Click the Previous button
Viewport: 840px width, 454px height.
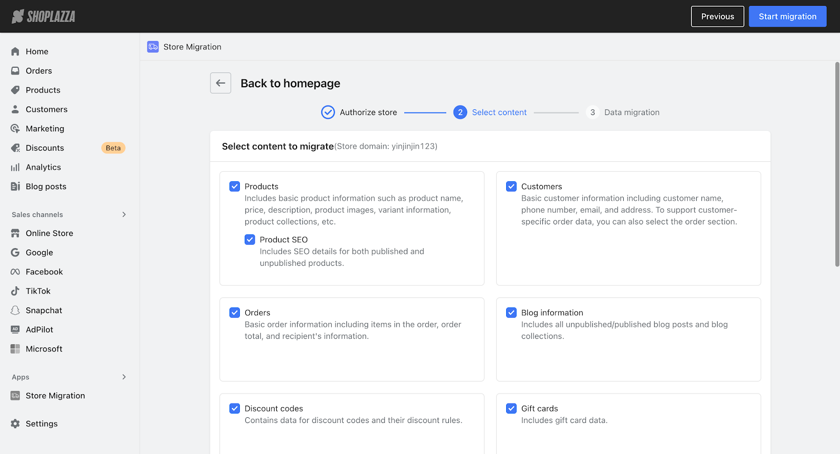tap(717, 16)
